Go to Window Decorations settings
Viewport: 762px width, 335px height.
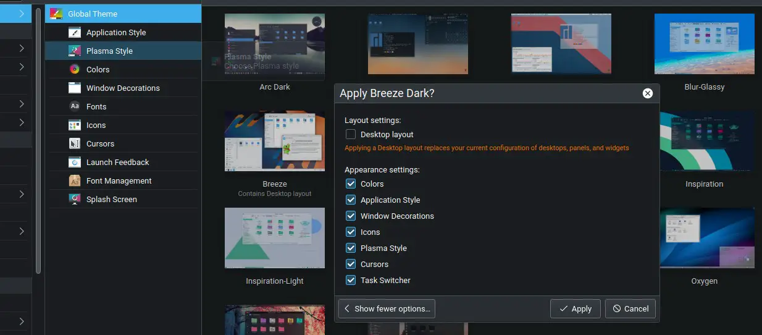coord(124,88)
